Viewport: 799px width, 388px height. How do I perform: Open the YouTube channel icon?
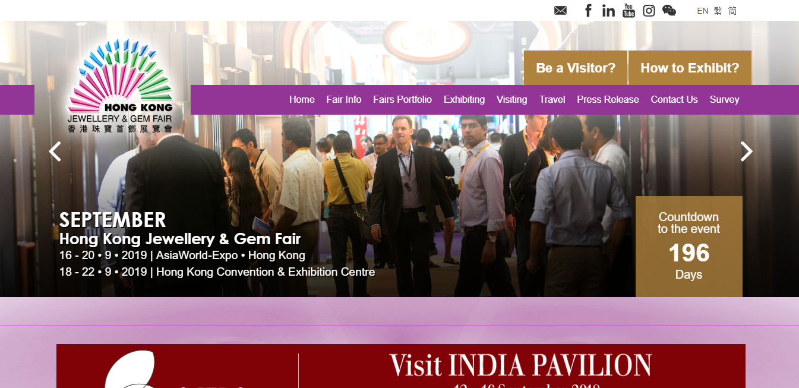point(629,11)
